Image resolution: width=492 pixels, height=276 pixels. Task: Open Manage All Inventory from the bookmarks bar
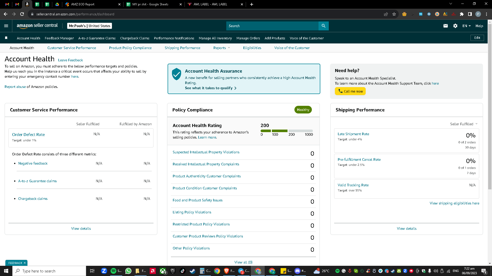pos(215,38)
